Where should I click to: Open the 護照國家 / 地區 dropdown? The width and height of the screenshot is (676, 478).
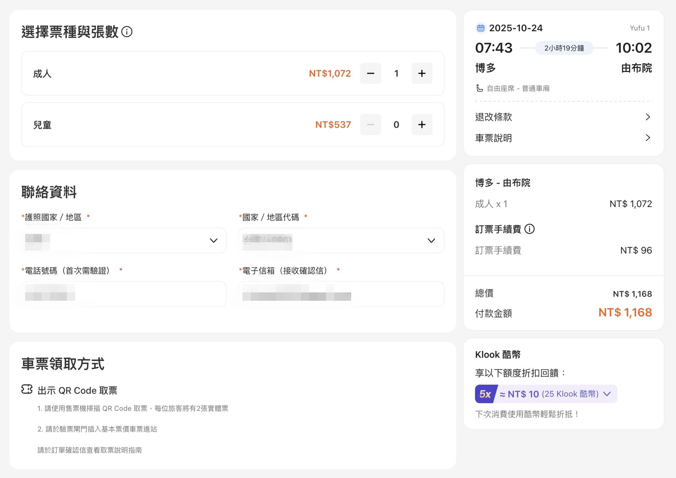[x=124, y=240]
